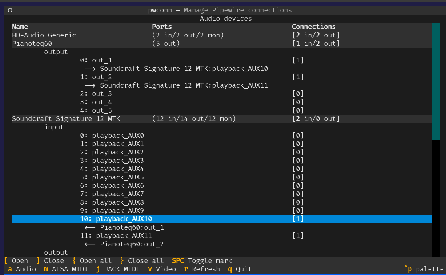Switch to the ALSA MIDI view

(66, 269)
